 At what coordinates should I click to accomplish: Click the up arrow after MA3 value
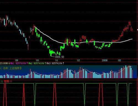63,63
